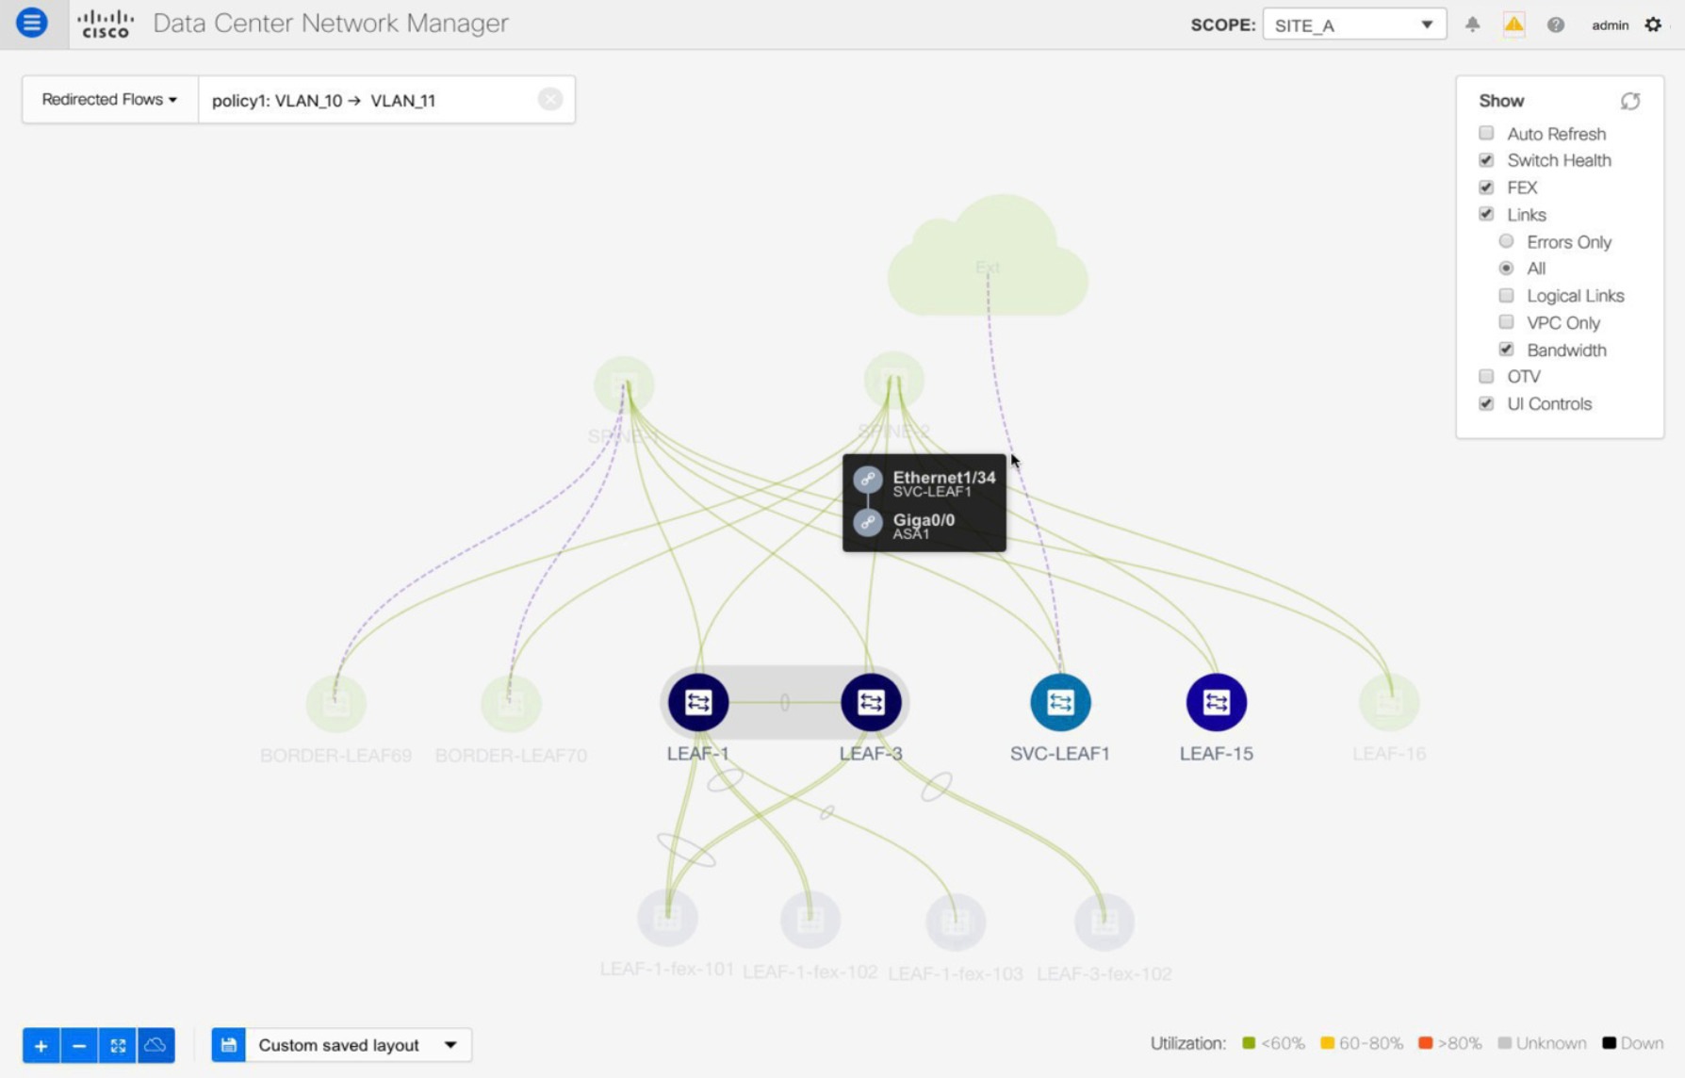Screen dimensions: 1685x1078
Task: Open notifications bell
Action: 1472,24
